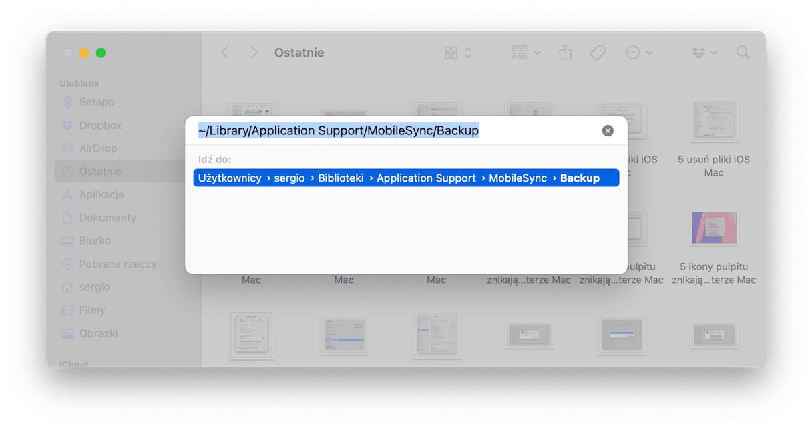Expand the group-by dropdown
This screenshot has width=812, height=428.
[x=526, y=53]
